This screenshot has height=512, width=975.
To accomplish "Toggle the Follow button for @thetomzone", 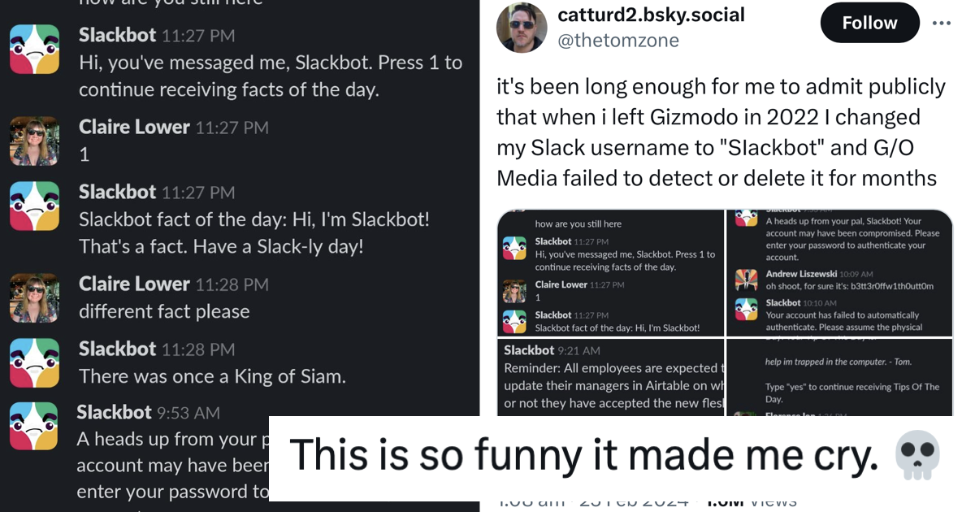I will click(x=869, y=23).
